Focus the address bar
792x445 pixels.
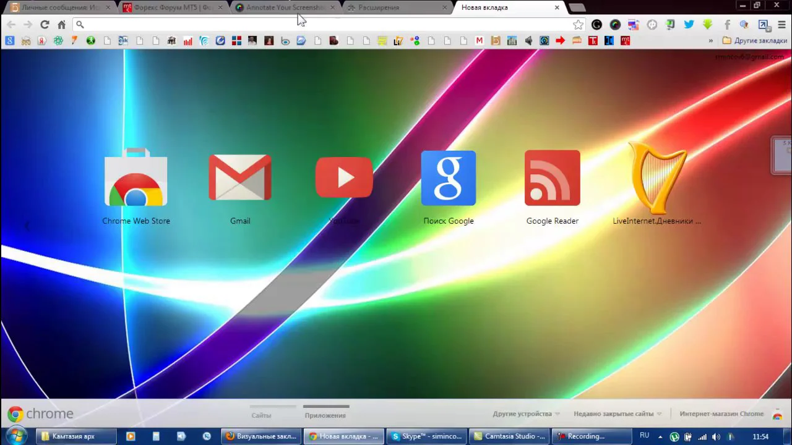click(x=328, y=25)
